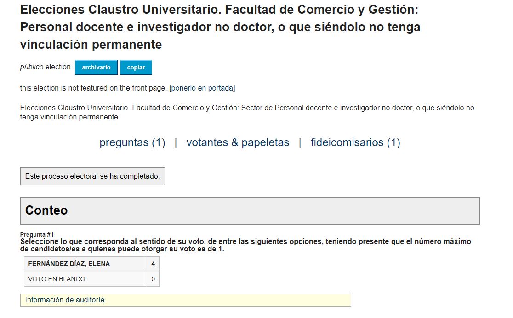The image size is (513, 318).
Task: Expand the Información de auditoría panel
Action: tap(186, 300)
